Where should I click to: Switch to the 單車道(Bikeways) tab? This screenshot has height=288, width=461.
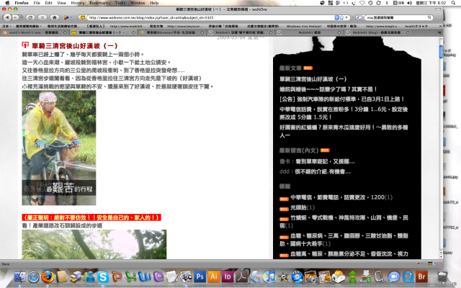tap(172, 32)
